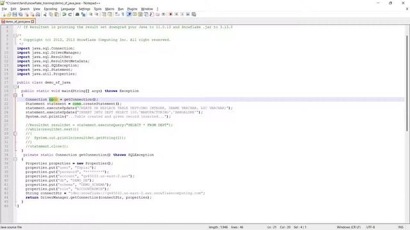The image size is (410, 230).
Task: Open the Search menu
Action: [24, 9]
